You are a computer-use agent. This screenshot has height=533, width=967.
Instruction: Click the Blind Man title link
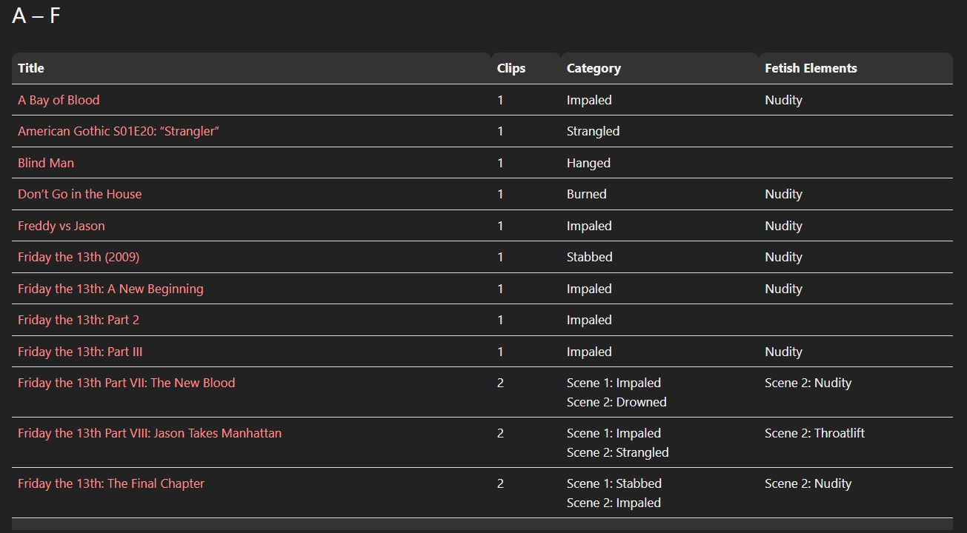tap(46, 163)
